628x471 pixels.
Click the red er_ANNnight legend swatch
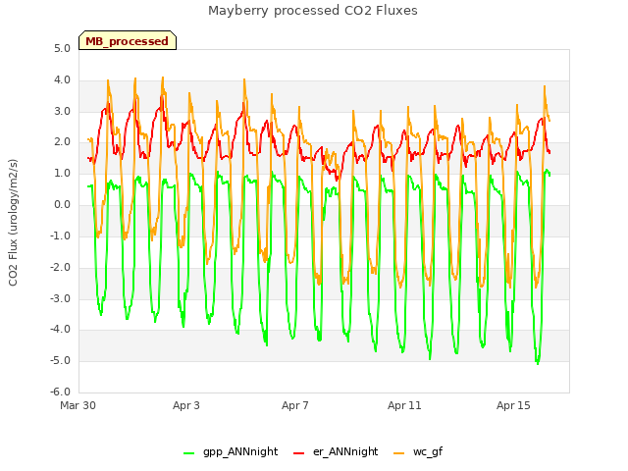tap(298, 453)
